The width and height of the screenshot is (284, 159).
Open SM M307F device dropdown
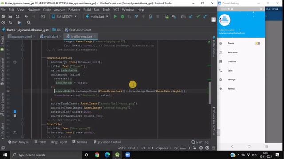[x=64, y=17]
